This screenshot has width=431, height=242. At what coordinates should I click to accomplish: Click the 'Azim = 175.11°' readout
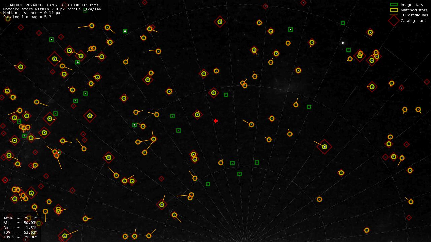click(x=20, y=218)
